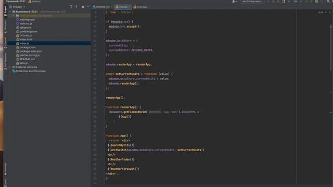Click the setCurrentUnits function name declaration
Image resolution: width=333 pixels, height=187 pixels.
[127, 74]
